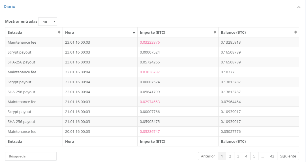The width and height of the screenshot is (306, 162).
Task: Click the footer Balance (BTC) label
Action: pos(233,142)
